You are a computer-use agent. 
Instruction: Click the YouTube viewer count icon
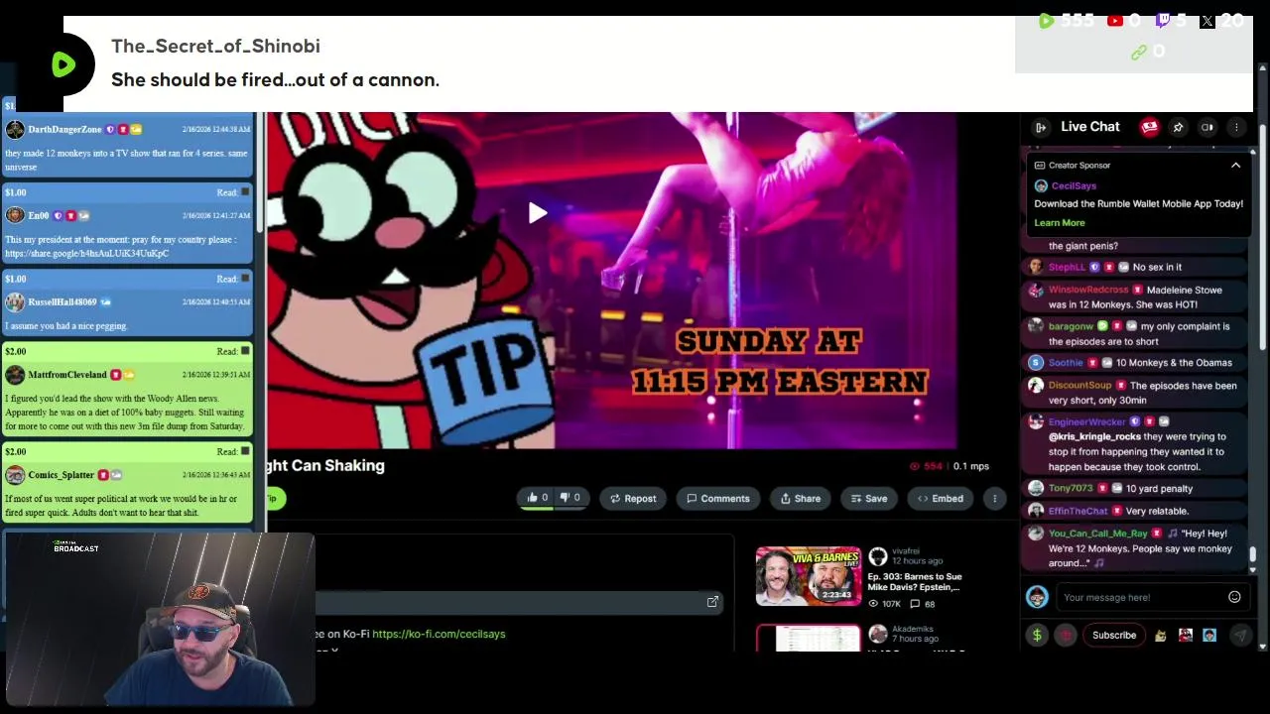(x=1114, y=21)
